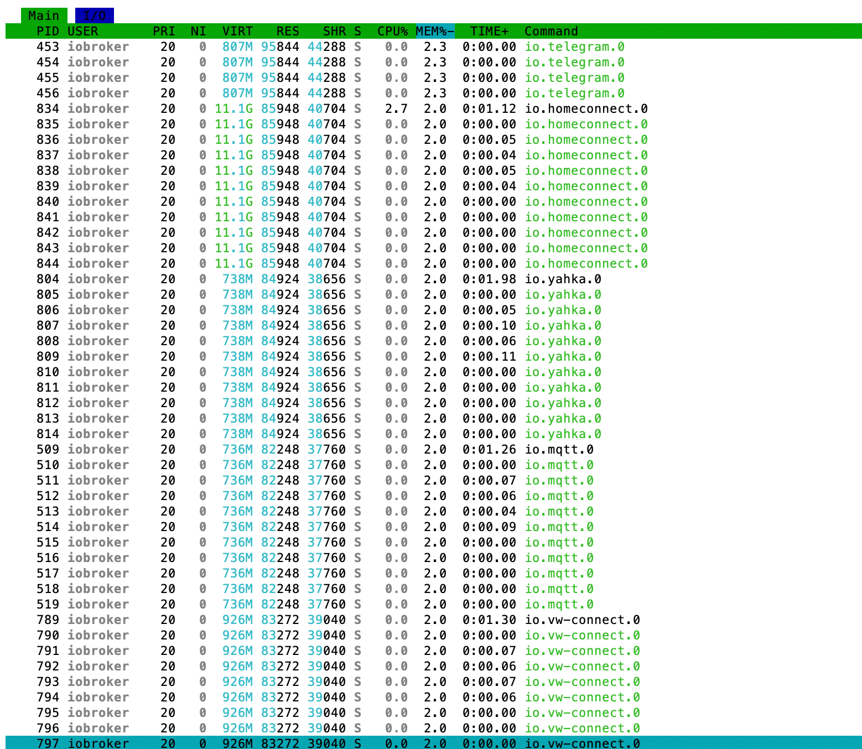
Task: Sort by the SHR column header
Action: 335,31
